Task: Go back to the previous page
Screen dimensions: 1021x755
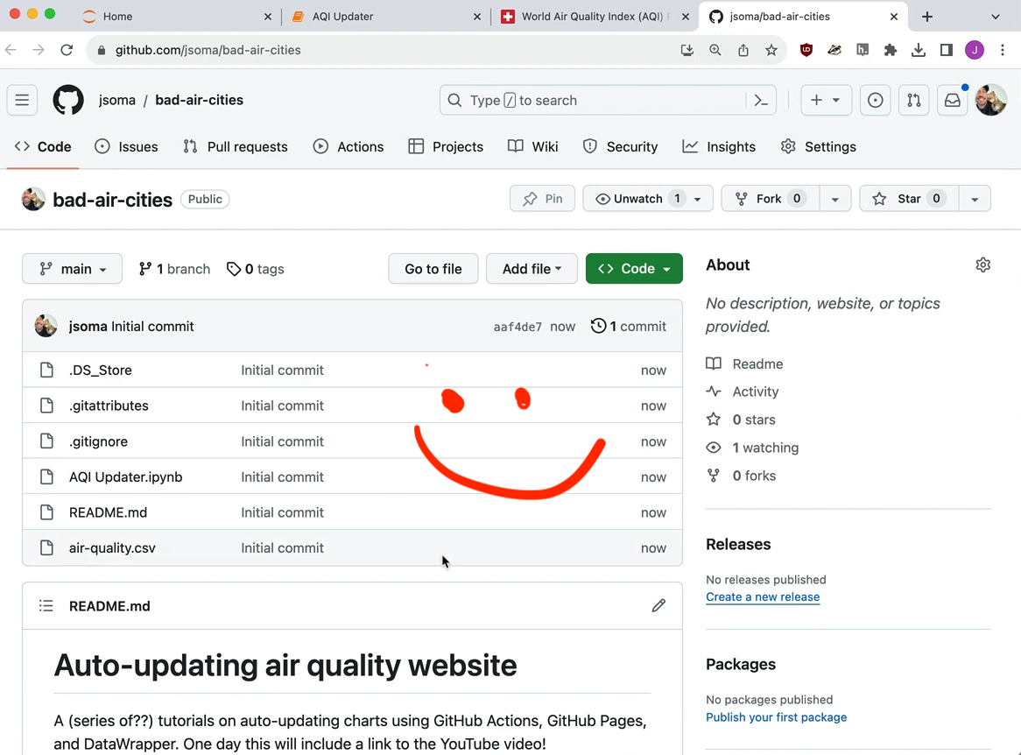Action: tap(11, 50)
